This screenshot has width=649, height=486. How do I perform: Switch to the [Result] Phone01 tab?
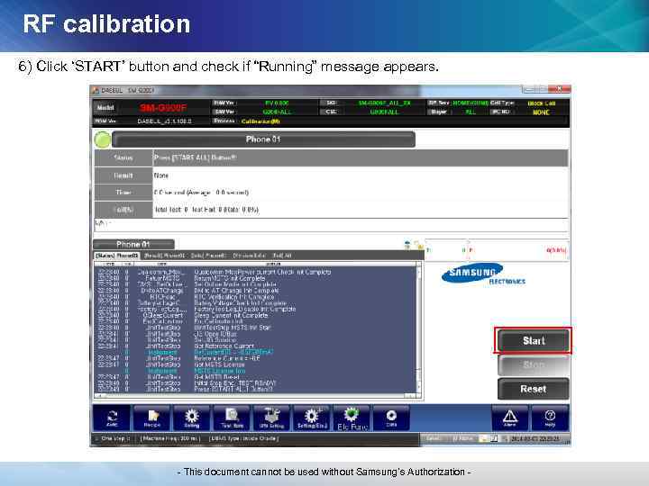165,256
